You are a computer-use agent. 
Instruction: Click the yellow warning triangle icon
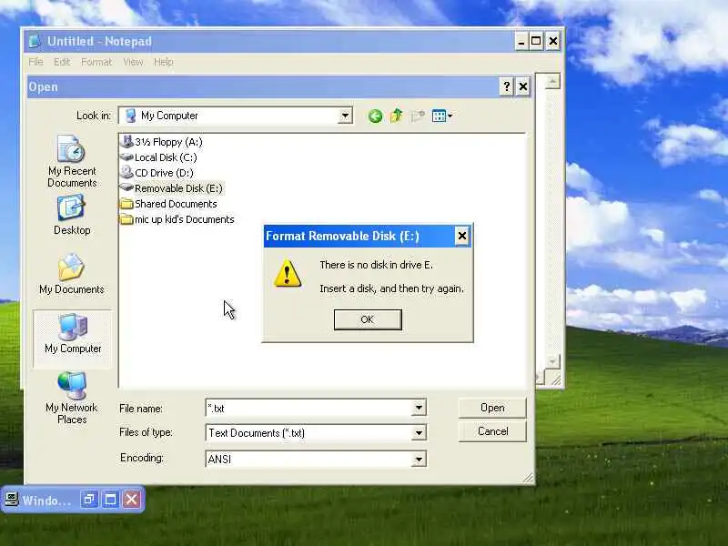coord(288,273)
